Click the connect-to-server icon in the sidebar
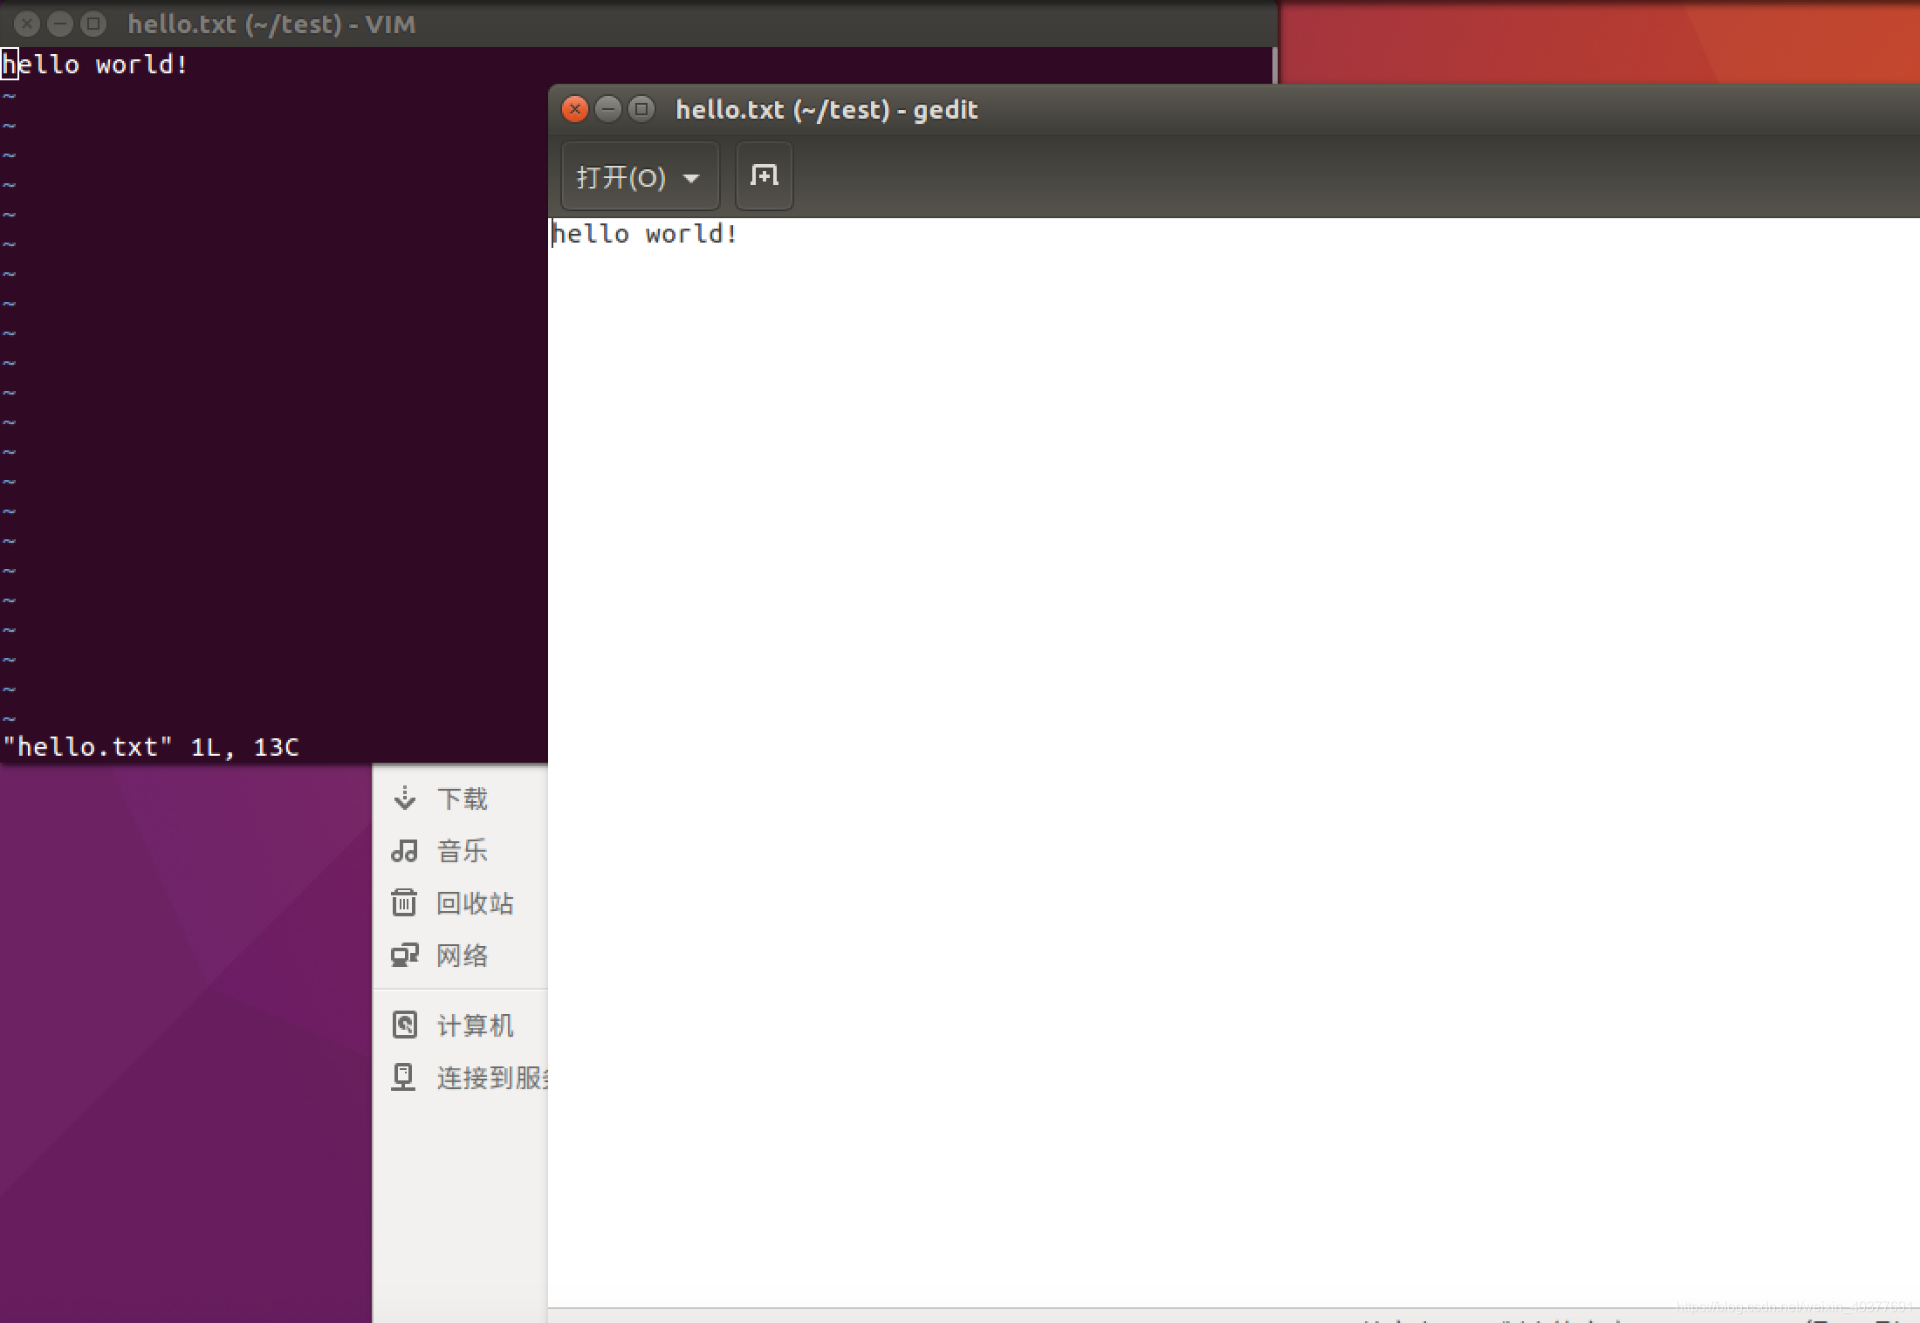Screen dimensions: 1920x1323 point(403,1077)
